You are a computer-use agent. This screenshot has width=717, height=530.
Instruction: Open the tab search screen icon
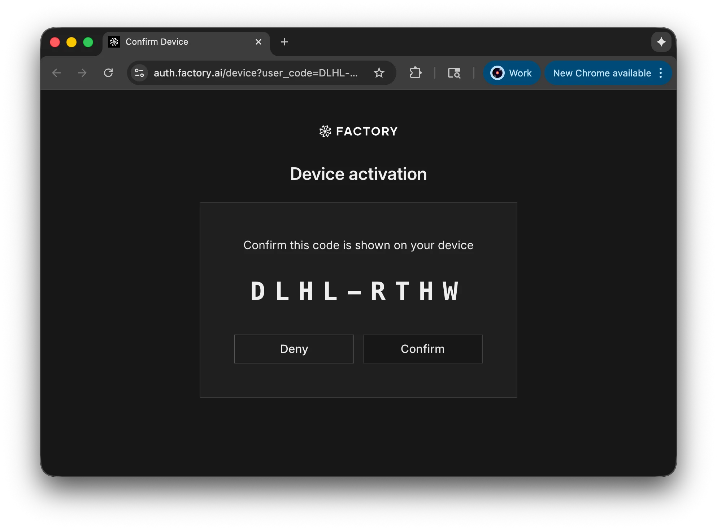tap(454, 73)
